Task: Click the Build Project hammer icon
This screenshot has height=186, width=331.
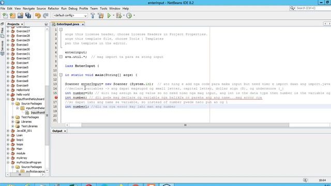Action: [x=93, y=16]
